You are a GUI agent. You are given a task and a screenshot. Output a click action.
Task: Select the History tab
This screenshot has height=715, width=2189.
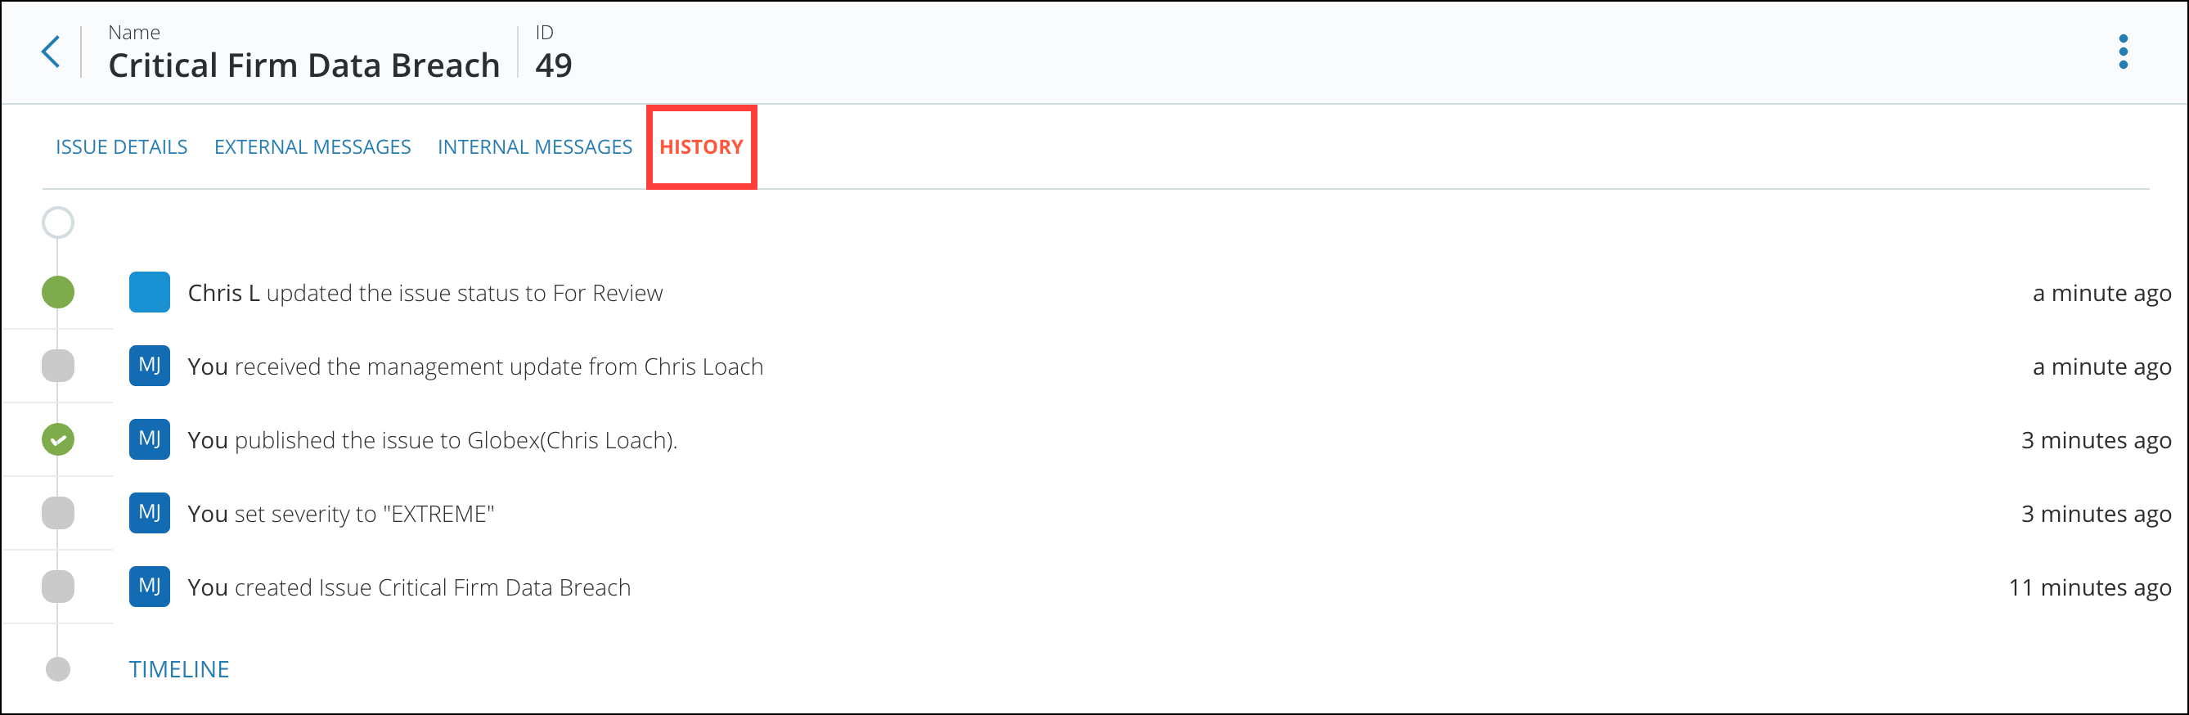(701, 147)
